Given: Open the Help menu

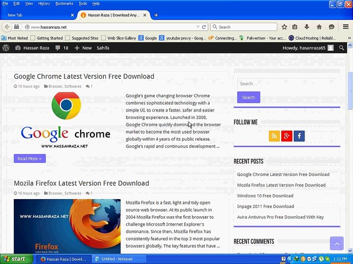Looking at the screenshot, I should tap(96, 4).
